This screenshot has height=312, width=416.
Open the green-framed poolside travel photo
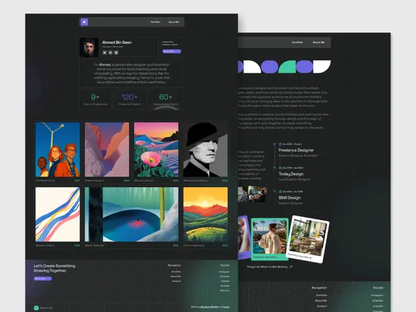tap(270, 239)
